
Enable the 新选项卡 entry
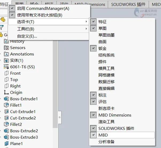click(x=122, y=108)
